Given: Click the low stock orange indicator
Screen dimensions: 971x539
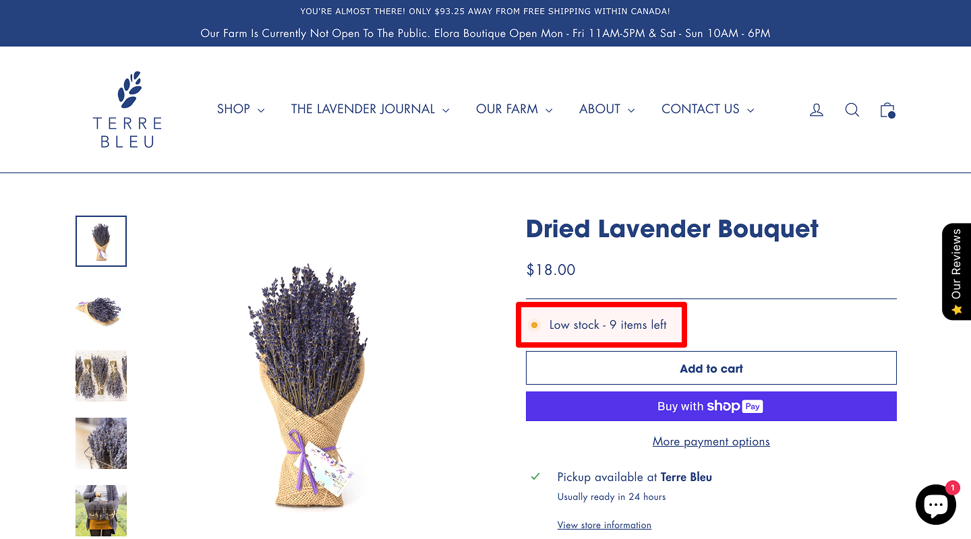Looking at the screenshot, I should tap(535, 325).
